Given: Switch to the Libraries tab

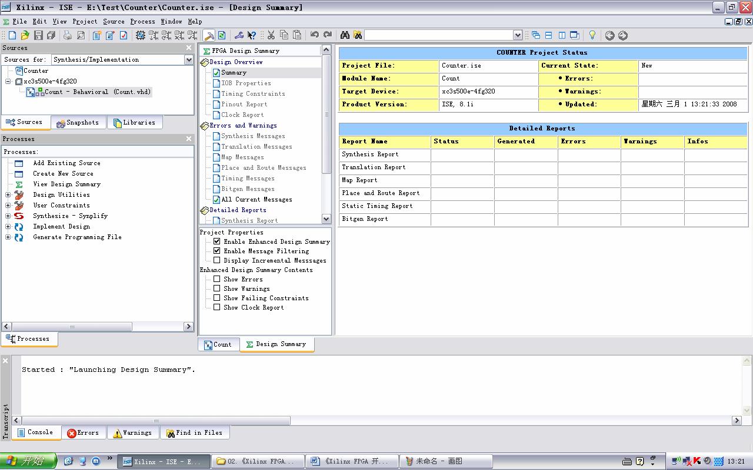Looking at the screenshot, I should pos(135,122).
